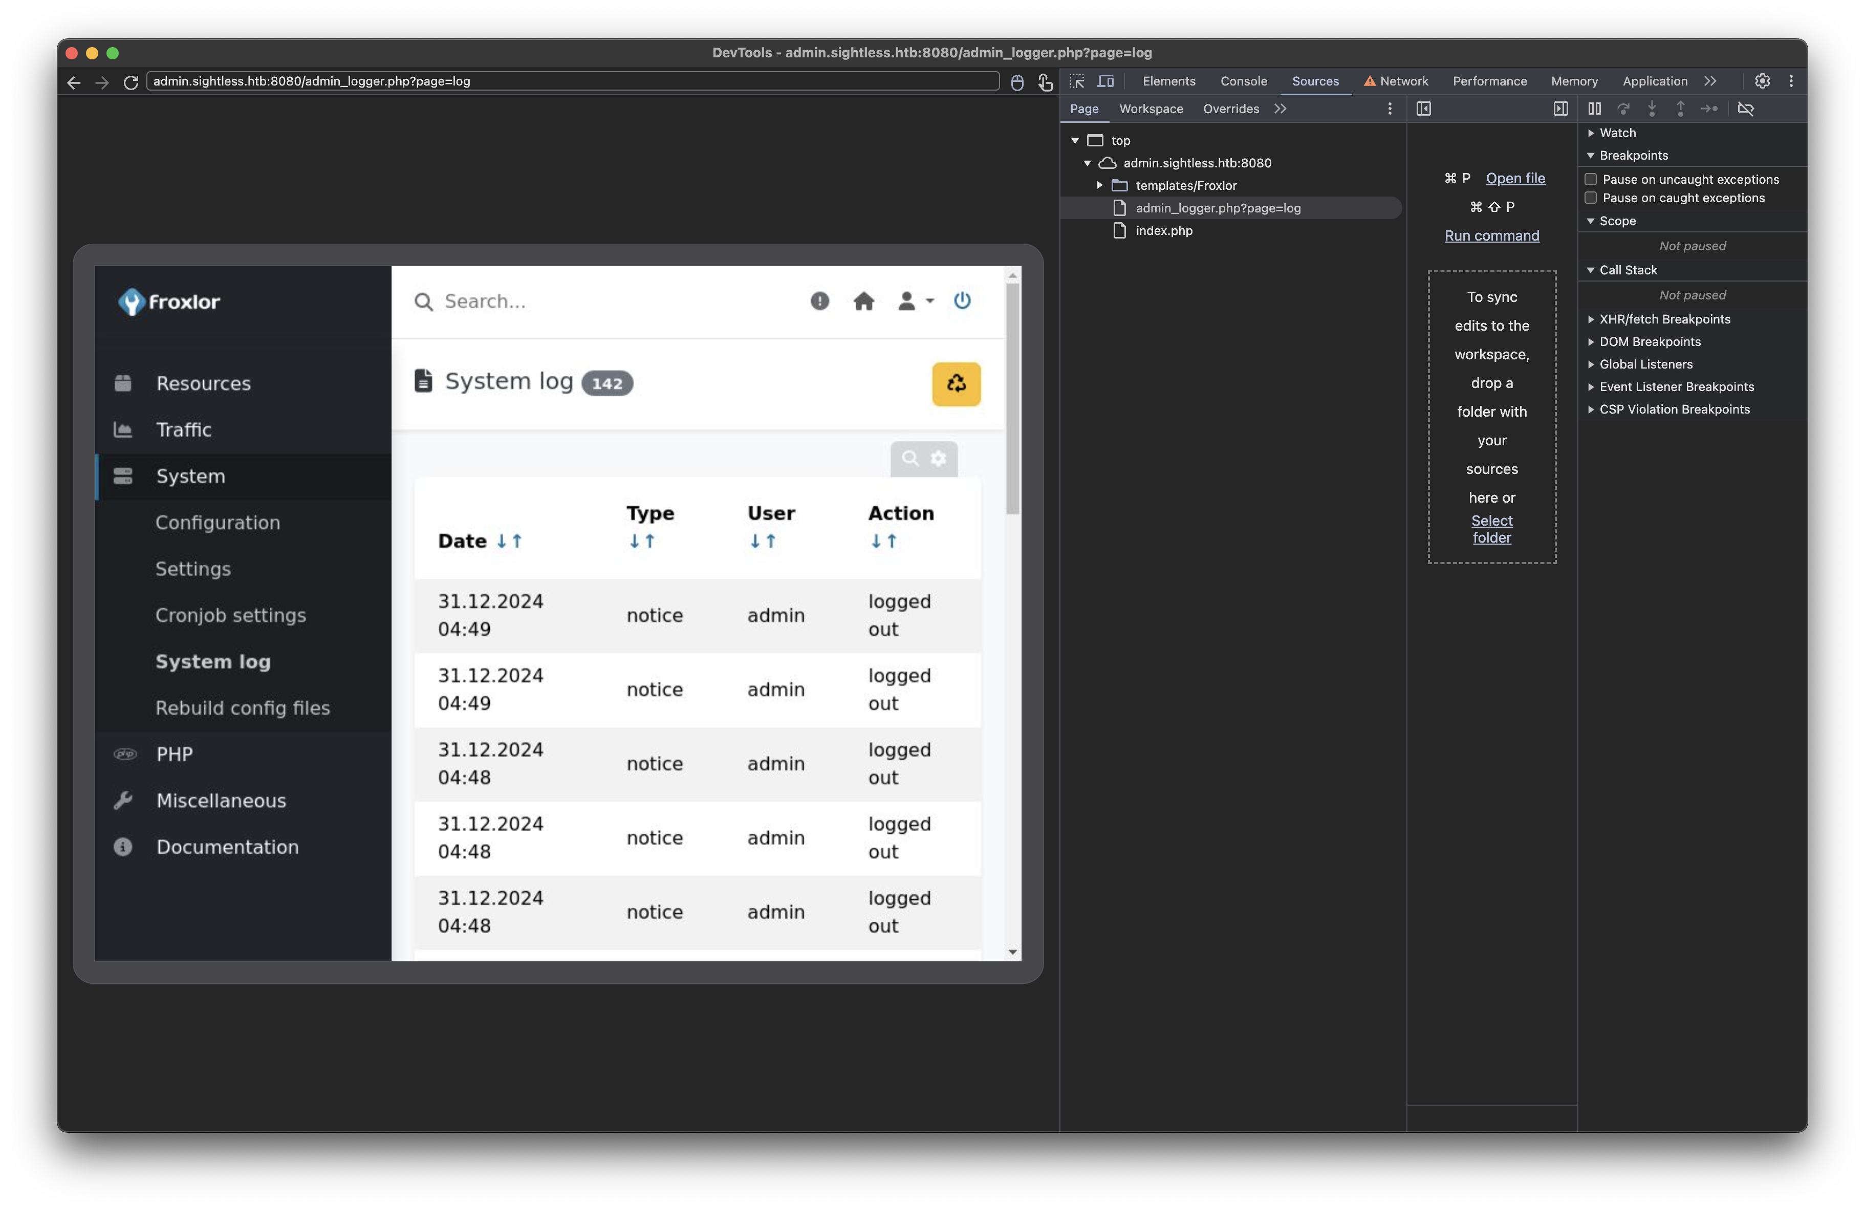This screenshot has width=1865, height=1208.
Task: Open DevTools settings gear
Action: point(1762,81)
